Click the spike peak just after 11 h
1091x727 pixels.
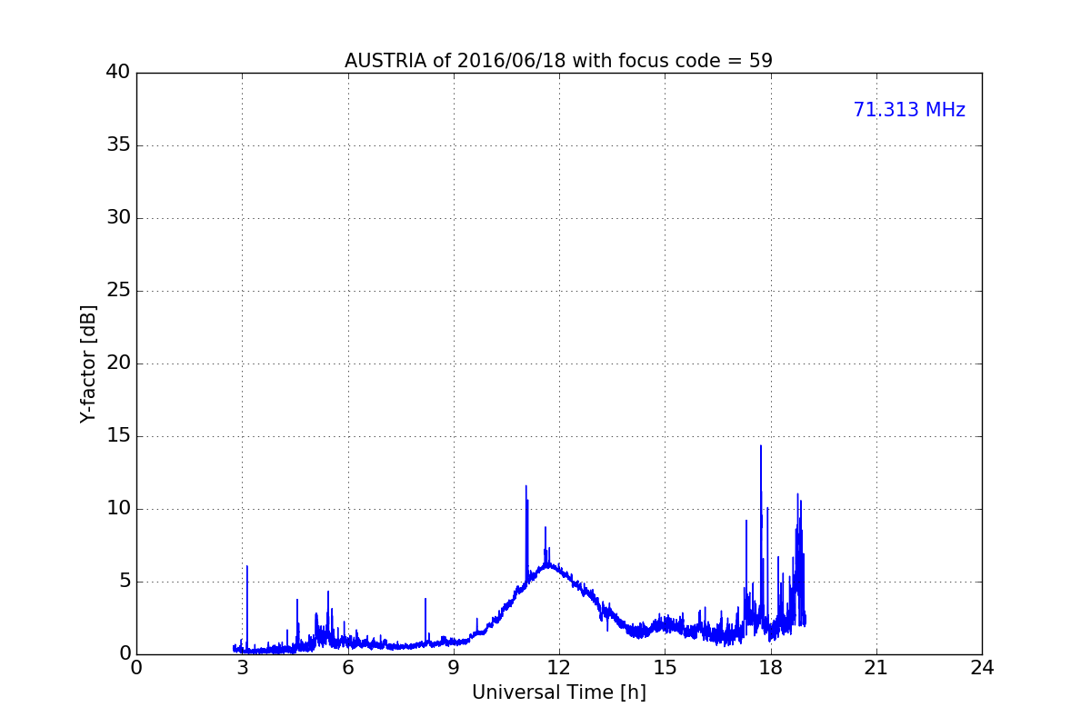525,486
